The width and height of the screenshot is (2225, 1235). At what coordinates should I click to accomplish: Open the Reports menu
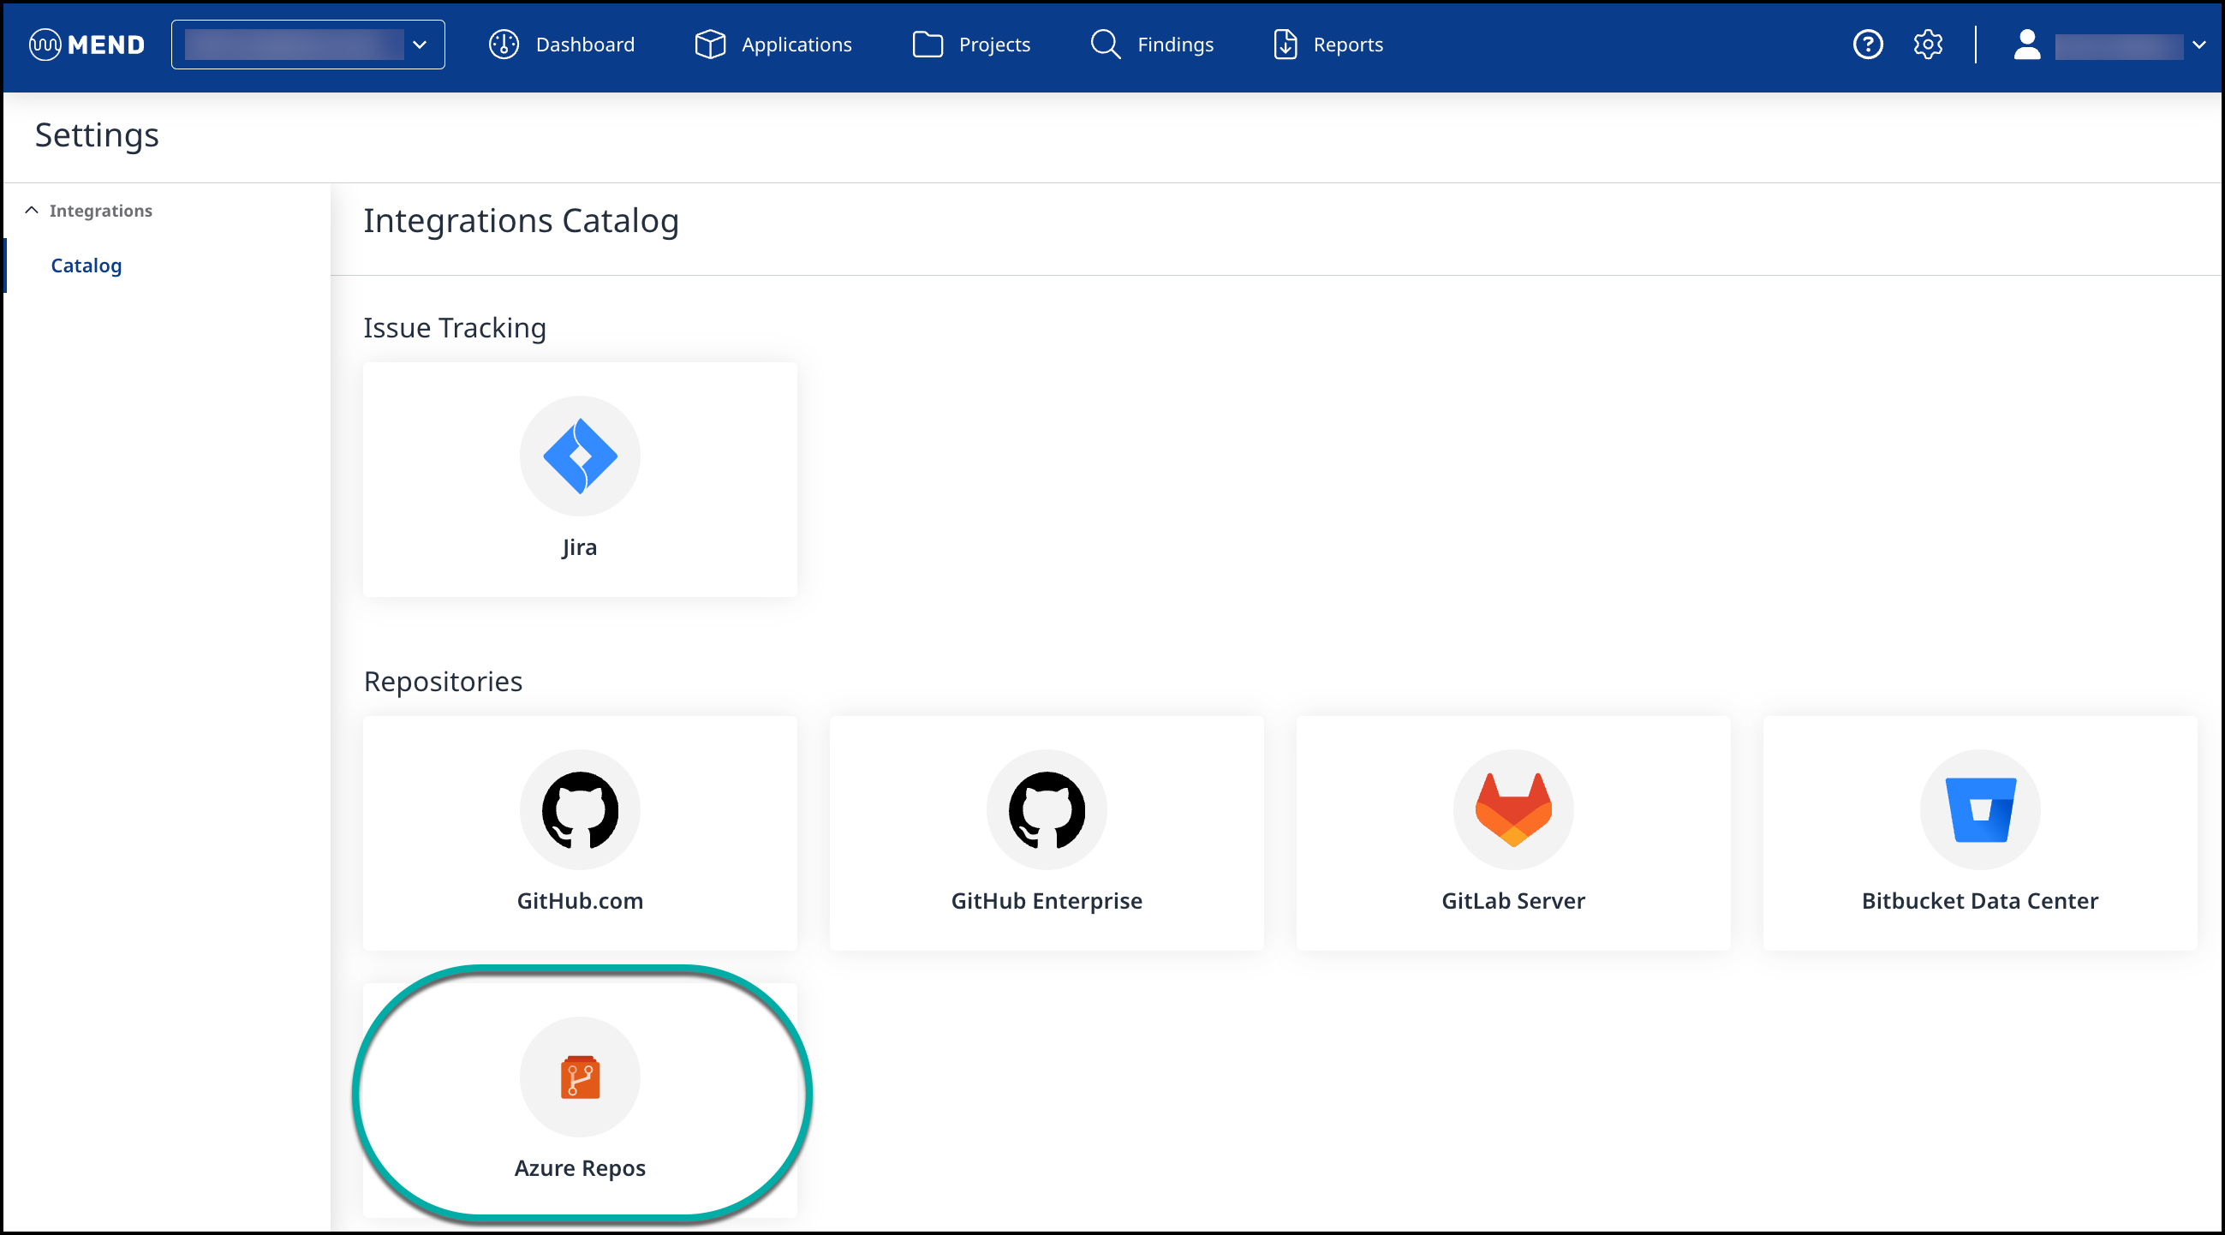click(x=1347, y=45)
